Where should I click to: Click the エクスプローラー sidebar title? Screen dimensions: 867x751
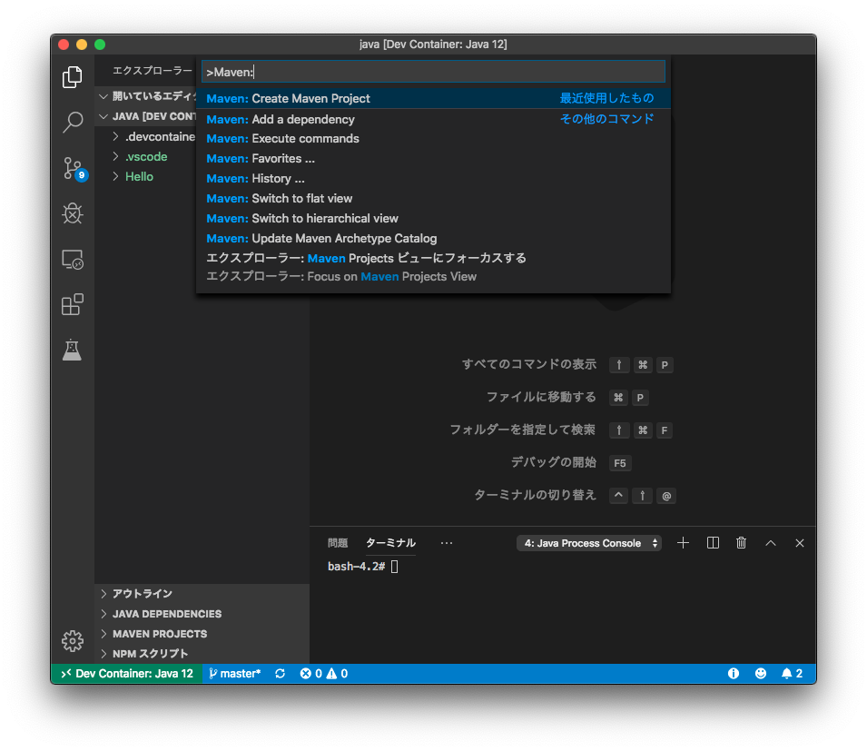pyautogui.click(x=152, y=71)
